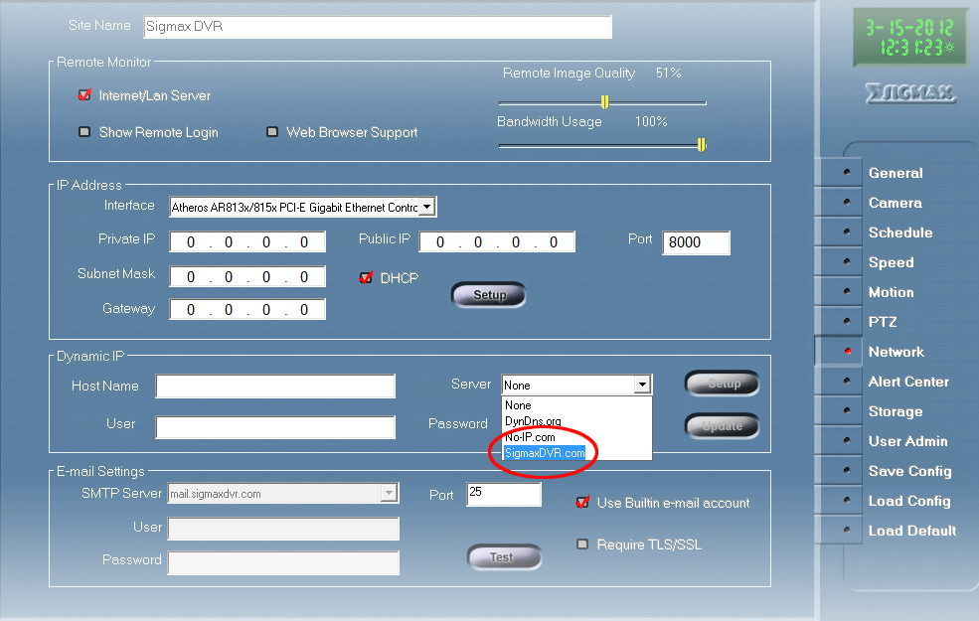Click the e-mail Test button
This screenshot has height=621, width=979.
(503, 557)
